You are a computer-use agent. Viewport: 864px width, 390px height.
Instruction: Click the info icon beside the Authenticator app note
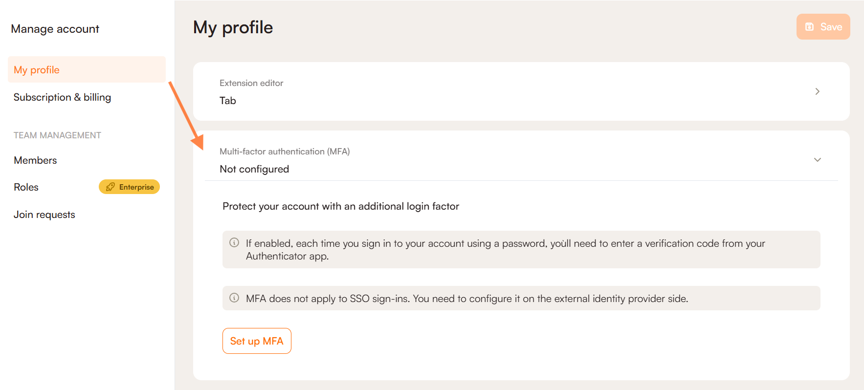click(x=234, y=242)
